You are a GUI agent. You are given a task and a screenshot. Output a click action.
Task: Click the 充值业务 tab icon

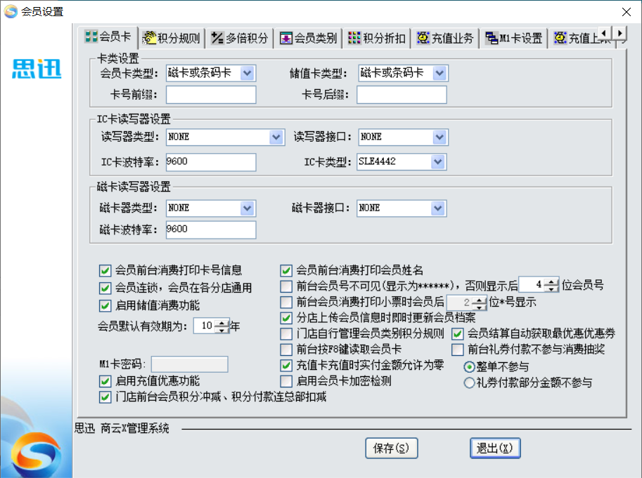click(x=423, y=38)
